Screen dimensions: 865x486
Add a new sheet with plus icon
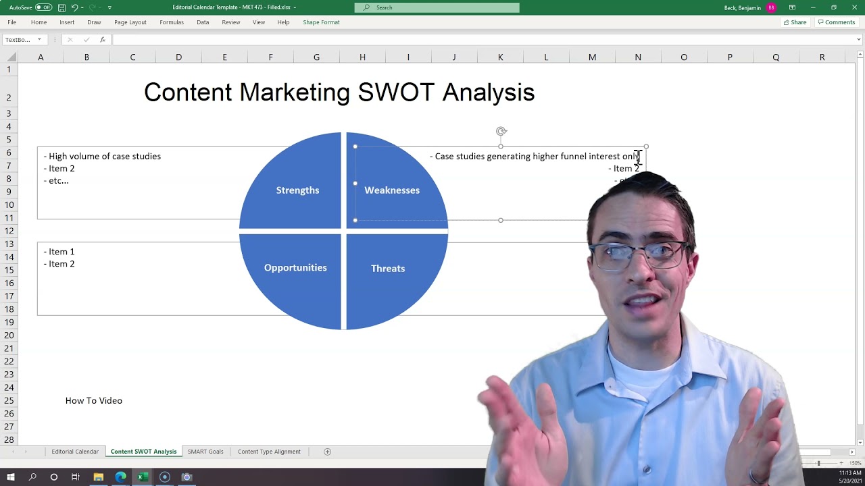click(x=327, y=452)
